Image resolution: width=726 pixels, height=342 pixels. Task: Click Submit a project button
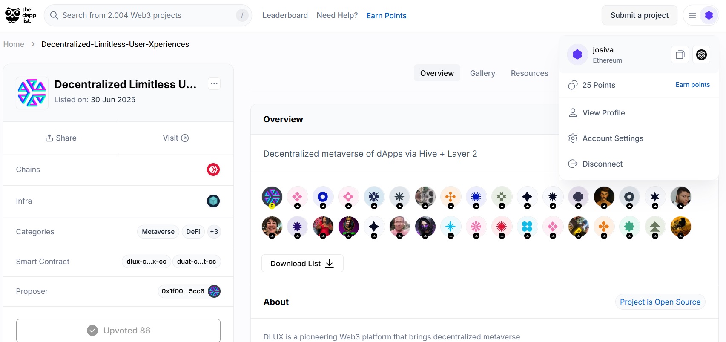tap(640, 15)
